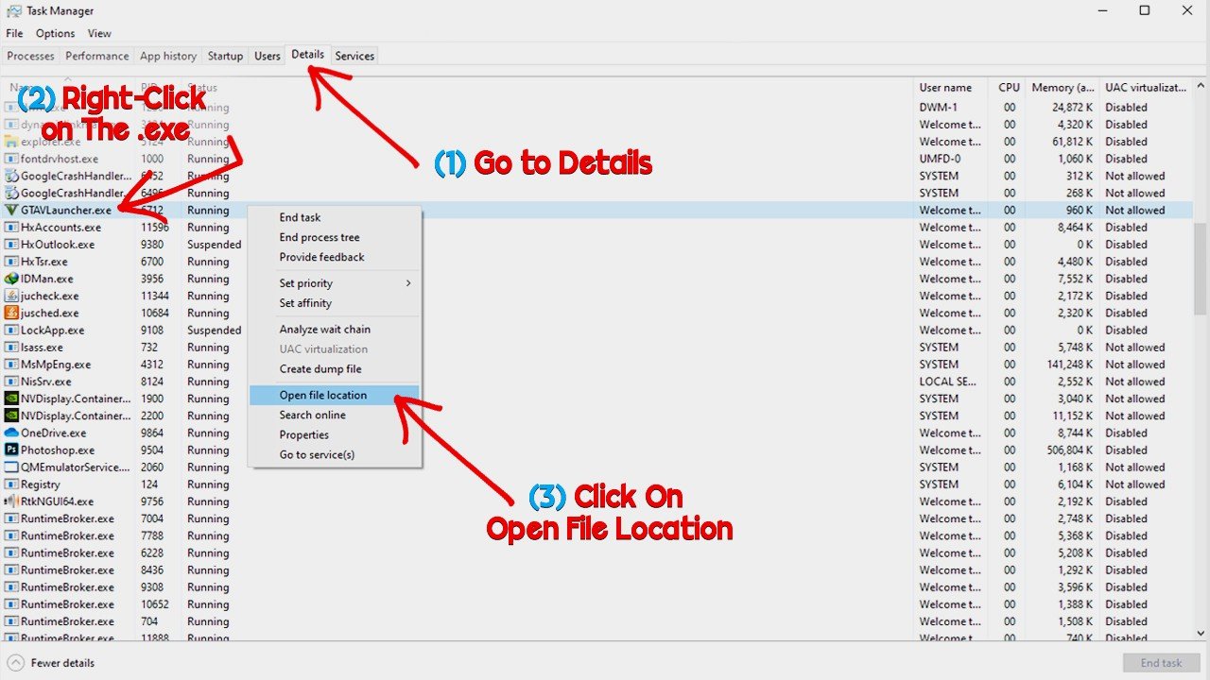
Task: Expand the Set priority submenu arrow
Action: pyautogui.click(x=408, y=283)
